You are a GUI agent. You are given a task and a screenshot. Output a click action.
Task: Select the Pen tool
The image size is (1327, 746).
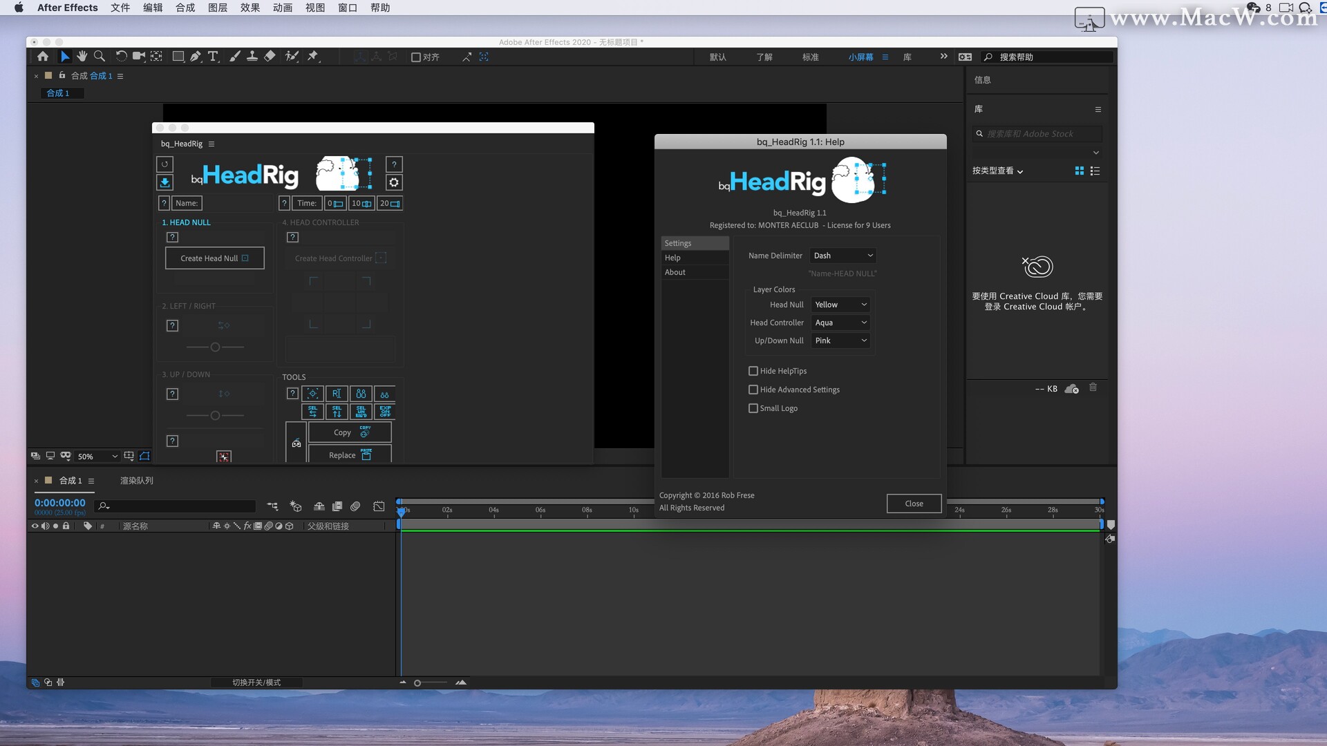(196, 57)
